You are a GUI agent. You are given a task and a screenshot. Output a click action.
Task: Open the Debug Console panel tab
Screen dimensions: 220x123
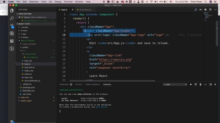[92, 84]
